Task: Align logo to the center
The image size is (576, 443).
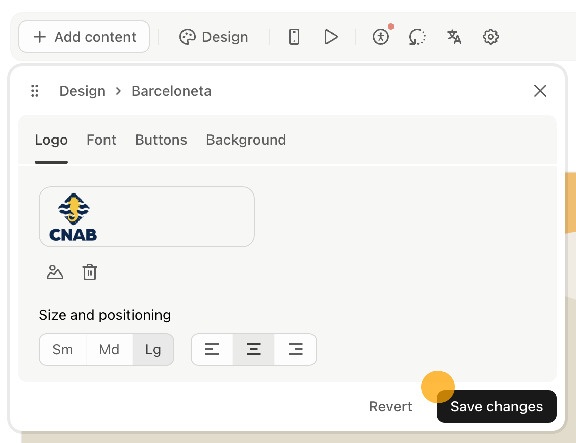Action: click(254, 349)
